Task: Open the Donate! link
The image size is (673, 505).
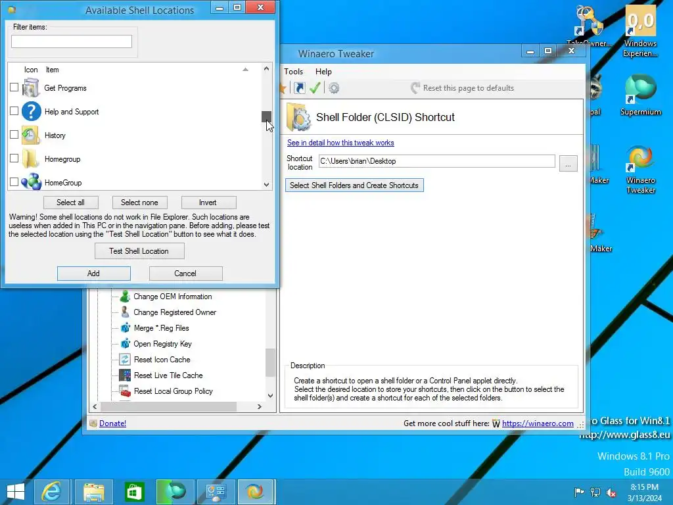Action: [x=112, y=423]
